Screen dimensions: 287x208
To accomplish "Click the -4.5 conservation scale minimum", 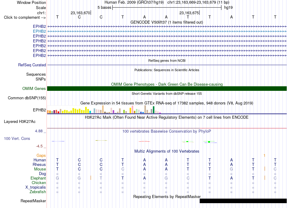I will (x=39, y=146).
